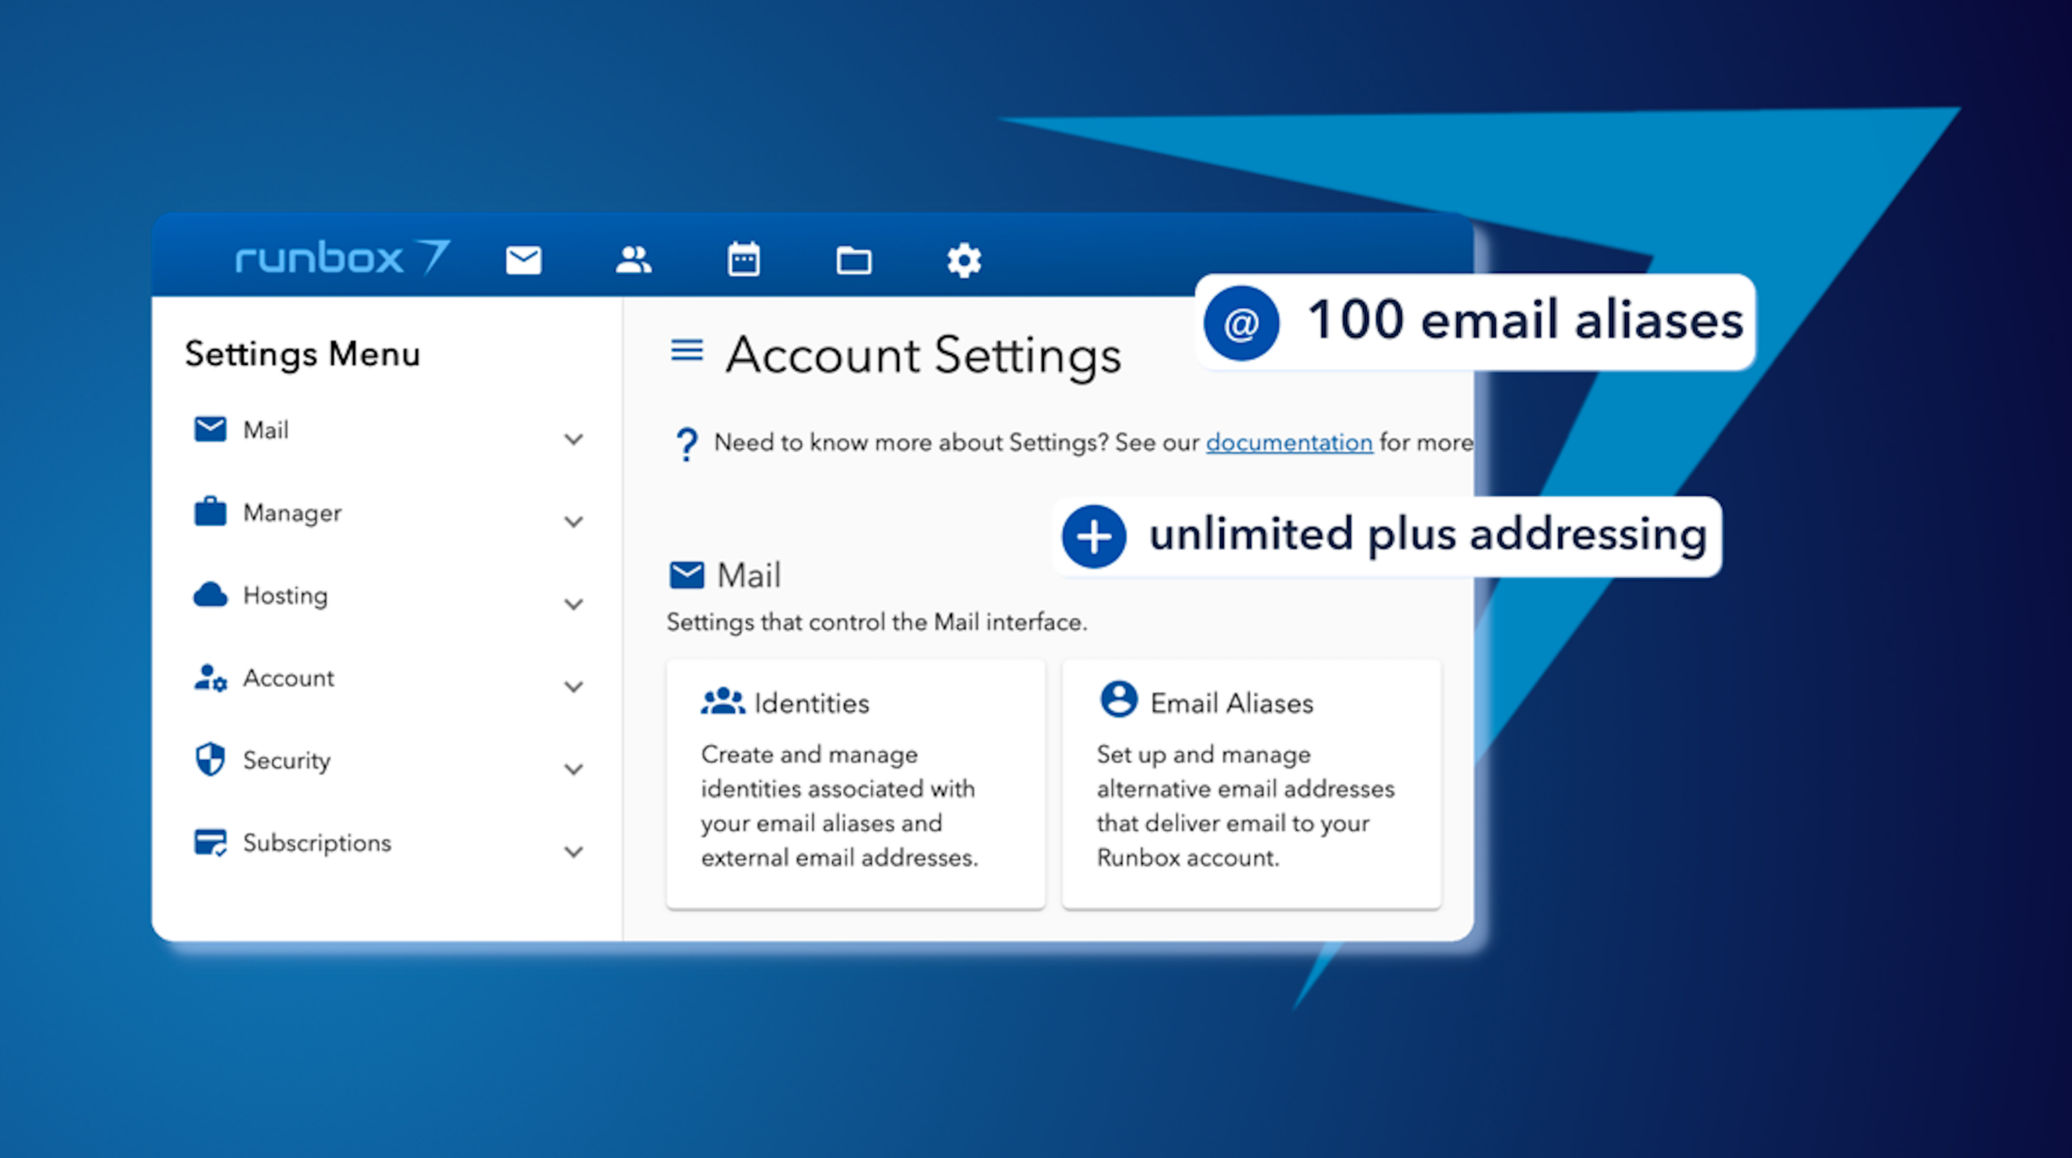Click the group icon on Identities card
The image size is (2072, 1158).
(723, 702)
